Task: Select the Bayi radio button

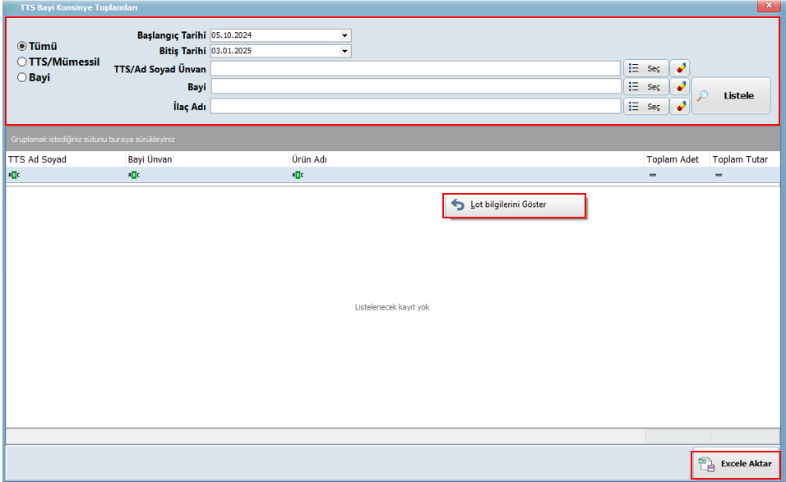Action: point(22,77)
